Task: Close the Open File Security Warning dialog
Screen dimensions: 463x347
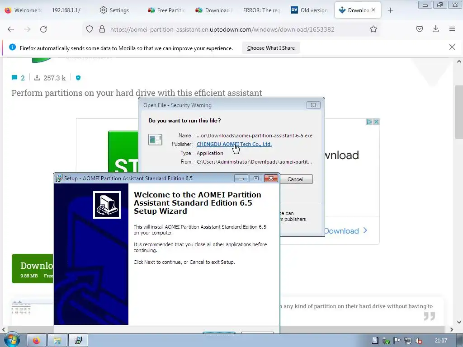Action: click(x=313, y=105)
